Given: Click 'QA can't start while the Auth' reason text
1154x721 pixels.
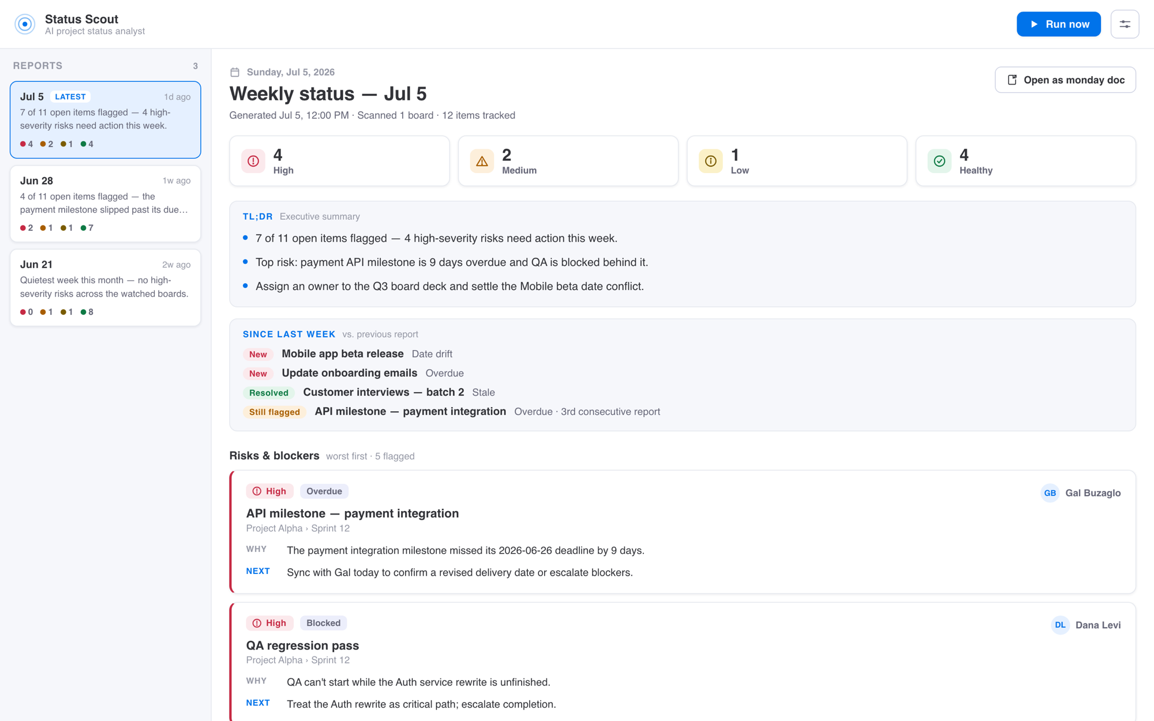Looking at the screenshot, I should click(418, 682).
